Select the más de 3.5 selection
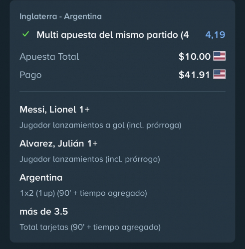Screen dimensions: 245x249 (x=44, y=212)
